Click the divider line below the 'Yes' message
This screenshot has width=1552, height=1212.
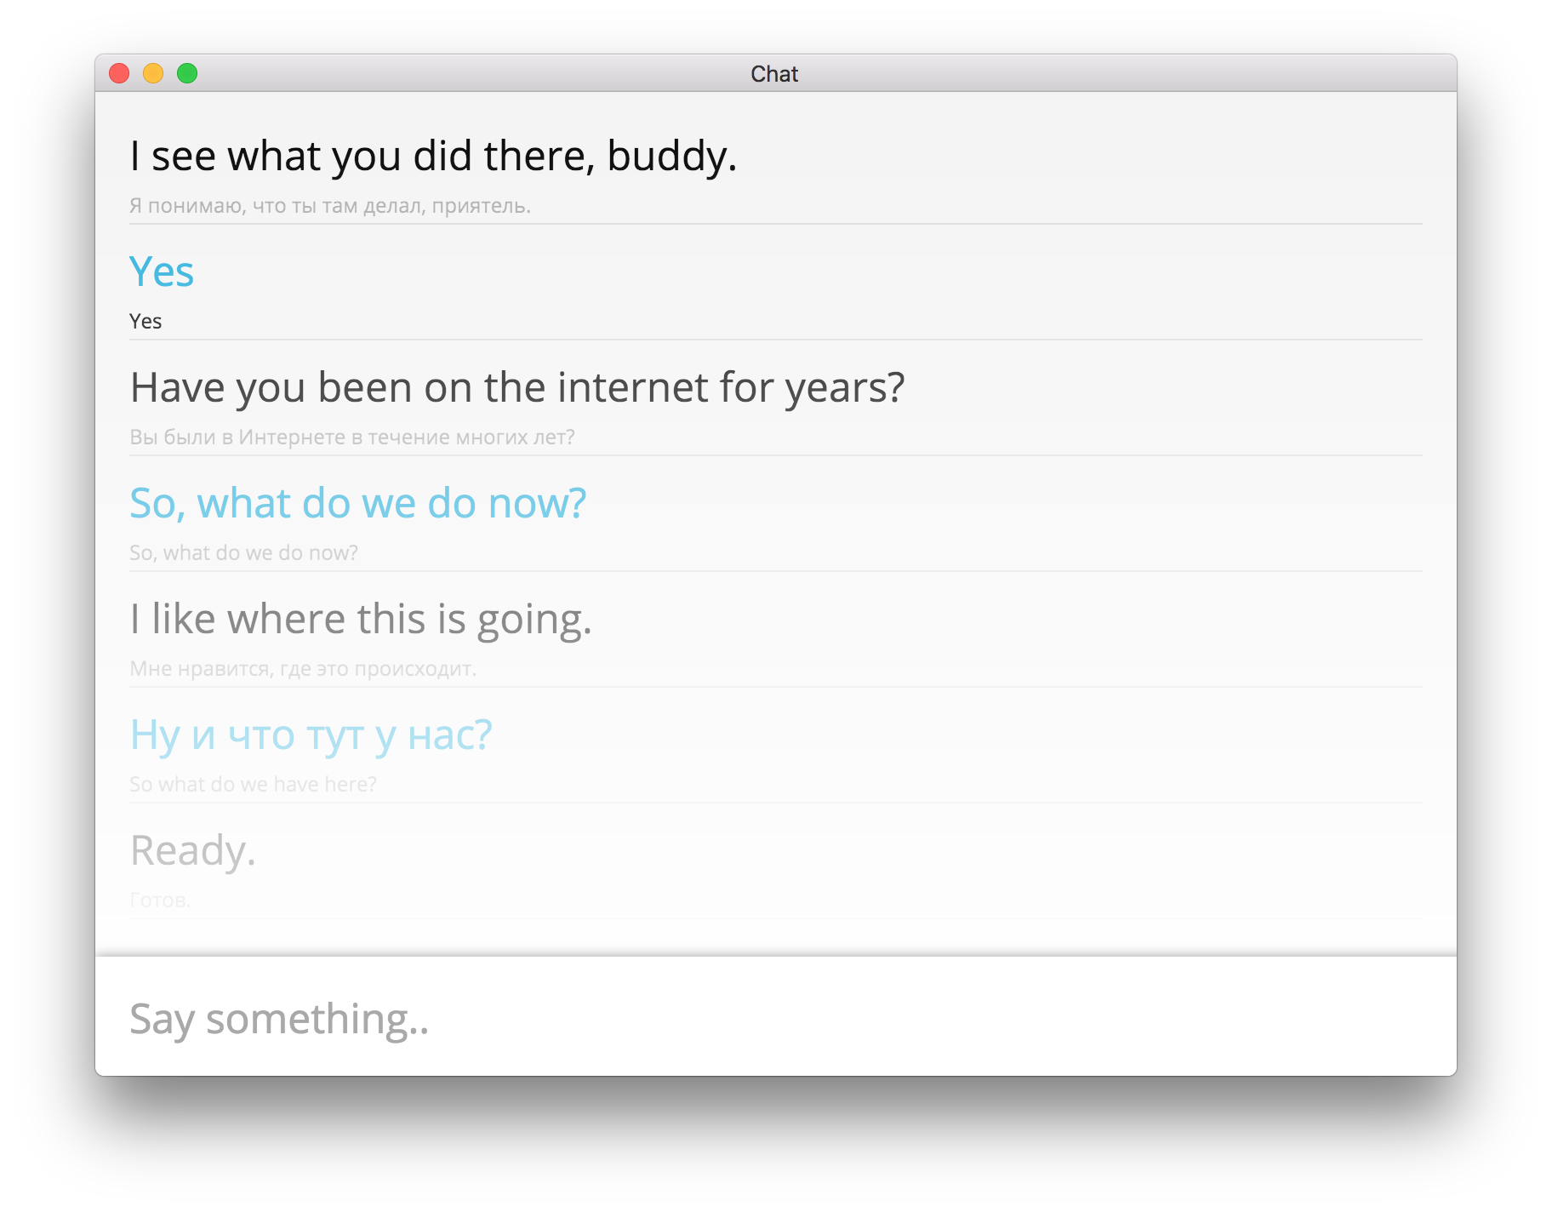click(x=775, y=340)
